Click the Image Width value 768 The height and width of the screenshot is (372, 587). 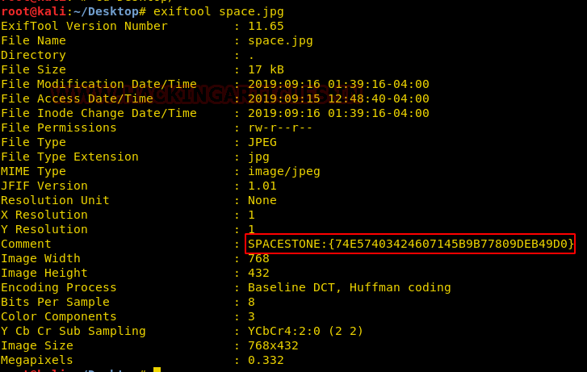click(258, 258)
